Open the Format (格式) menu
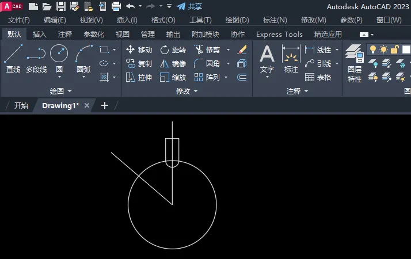This screenshot has height=259, width=411. [x=163, y=20]
